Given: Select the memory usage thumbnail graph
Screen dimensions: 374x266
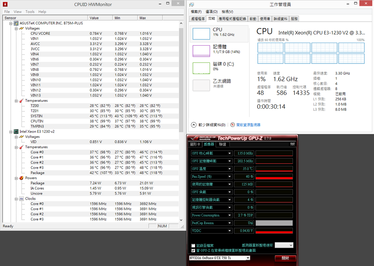Looking at the screenshot, I should pos(201,51).
